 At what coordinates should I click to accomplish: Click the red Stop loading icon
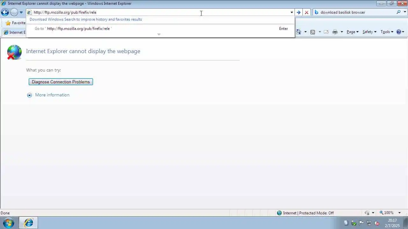coord(307,12)
